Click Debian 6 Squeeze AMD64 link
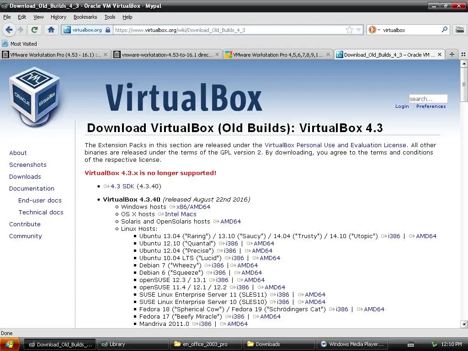The width and height of the screenshot is (468, 351). (x=248, y=273)
